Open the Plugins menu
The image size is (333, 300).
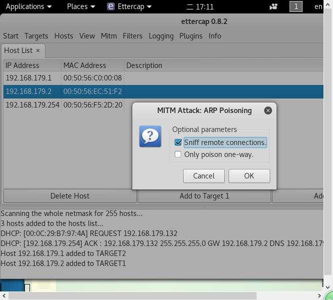[191, 36]
